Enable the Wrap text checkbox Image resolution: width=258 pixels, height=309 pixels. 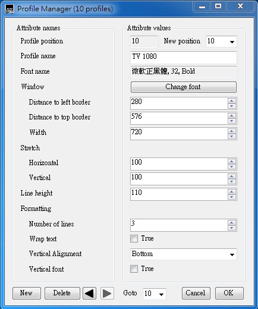pos(134,238)
